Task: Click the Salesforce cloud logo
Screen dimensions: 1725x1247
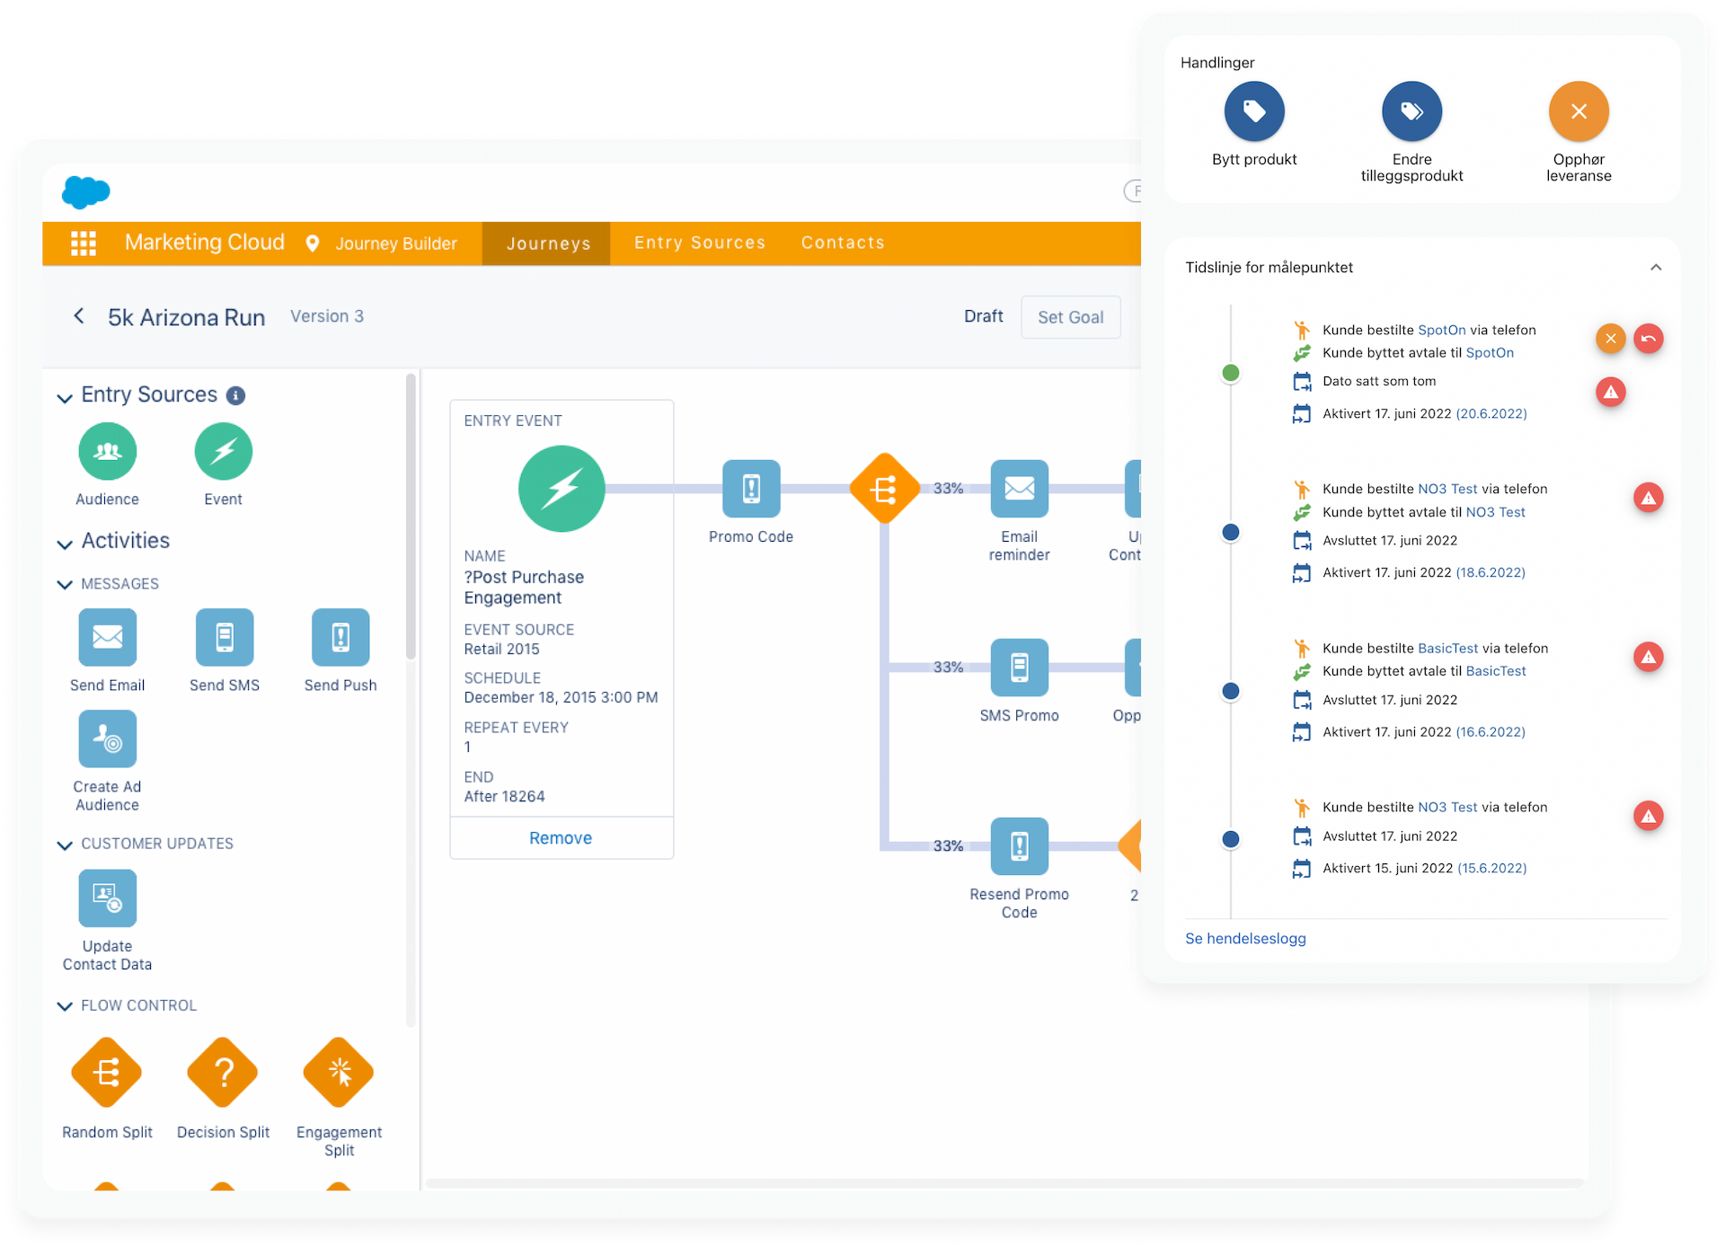Action: (86, 191)
